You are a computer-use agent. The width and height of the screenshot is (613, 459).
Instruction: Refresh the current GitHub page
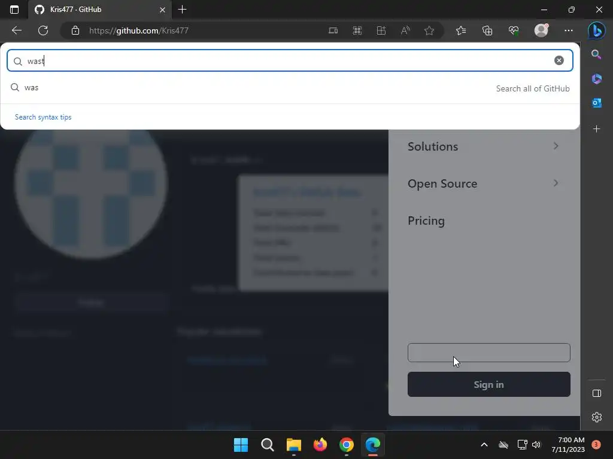[x=43, y=30]
